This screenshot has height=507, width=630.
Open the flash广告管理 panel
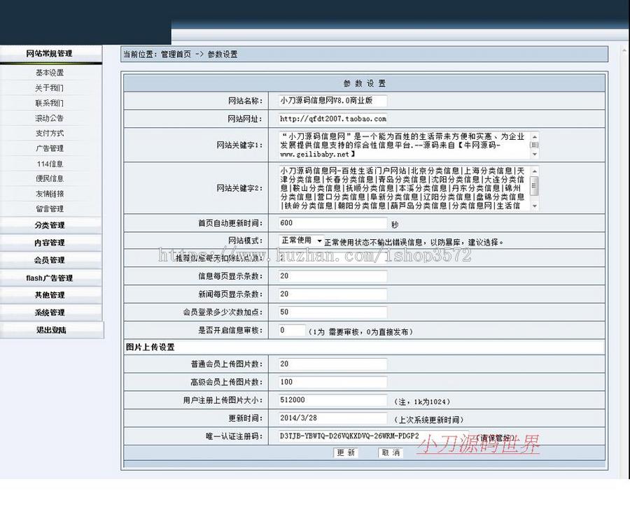point(49,277)
